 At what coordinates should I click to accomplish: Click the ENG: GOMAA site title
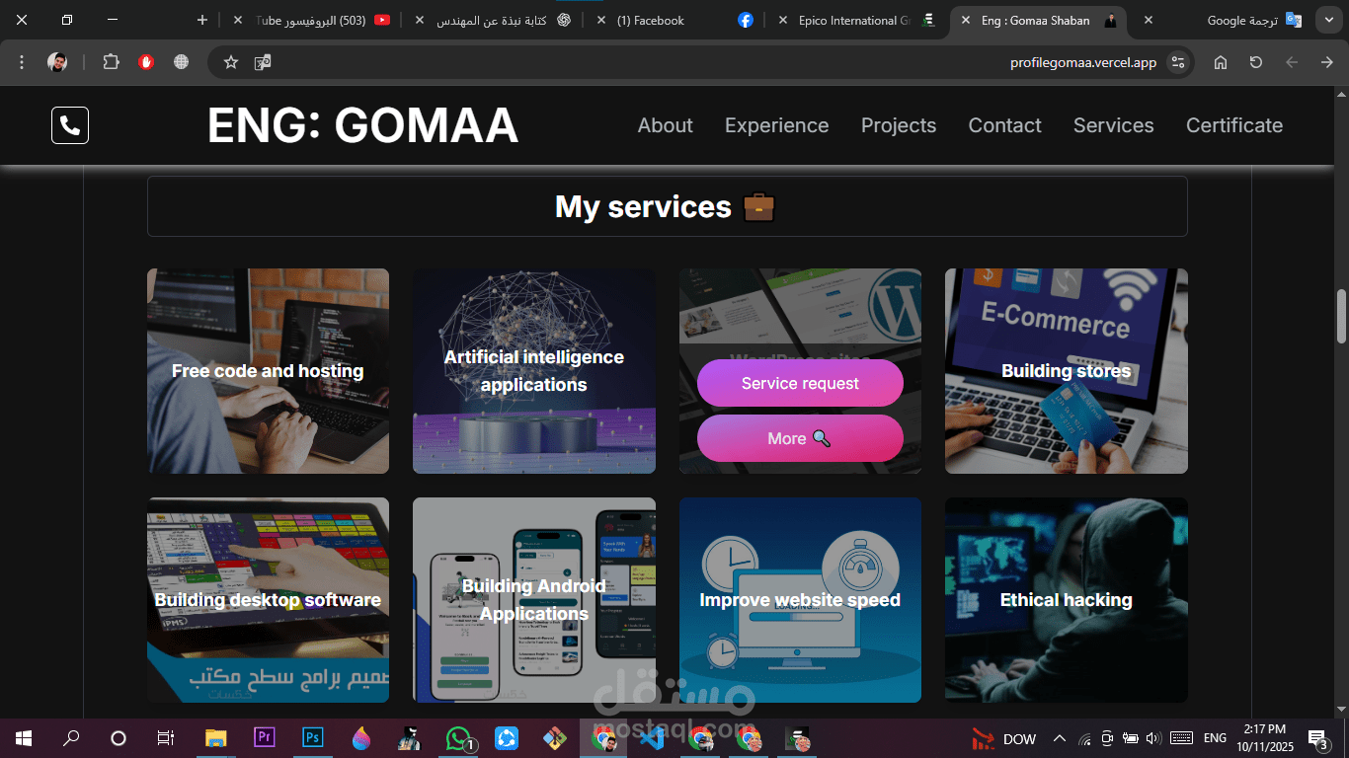[362, 125]
